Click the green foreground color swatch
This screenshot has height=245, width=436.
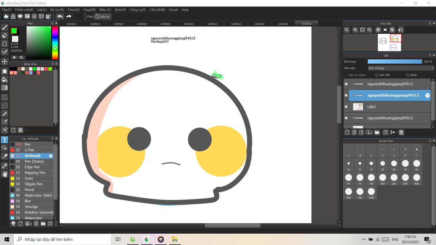(14, 31)
